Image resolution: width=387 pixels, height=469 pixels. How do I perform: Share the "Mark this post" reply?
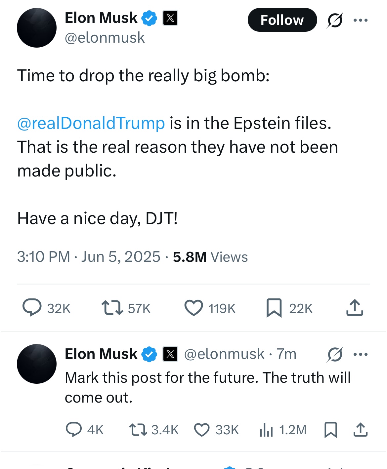click(361, 430)
